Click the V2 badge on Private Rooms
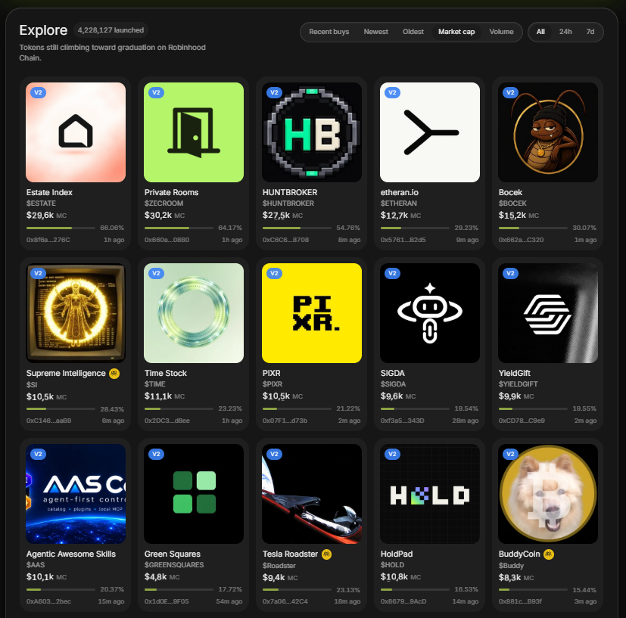The height and width of the screenshot is (618, 626). click(x=157, y=92)
